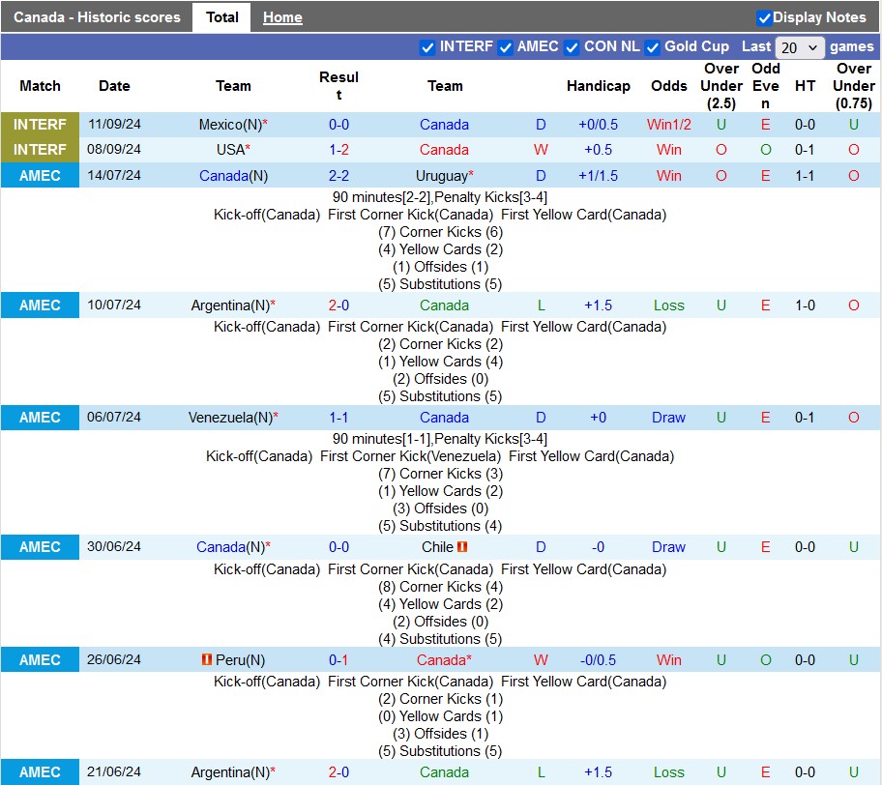Open the Last 20 games dropdown
Viewport: 882px width, 785px height.
pos(800,47)
